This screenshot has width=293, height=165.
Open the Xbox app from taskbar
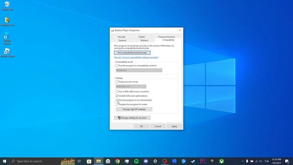click(x=222, y=161)
